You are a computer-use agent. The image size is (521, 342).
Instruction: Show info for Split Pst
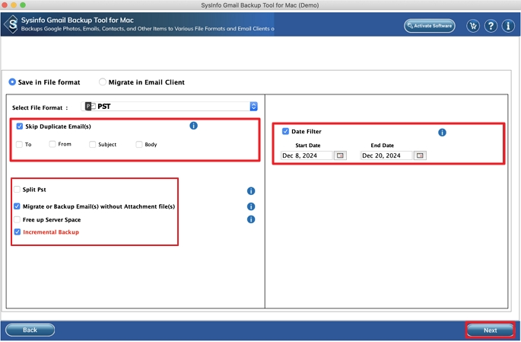[251, 191]
